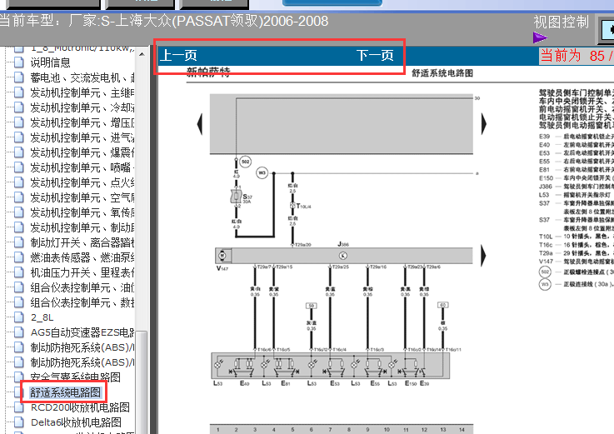Open 组合仪表控制单元、数 entry
Screen dimensions: 614x434
(82, 302)
